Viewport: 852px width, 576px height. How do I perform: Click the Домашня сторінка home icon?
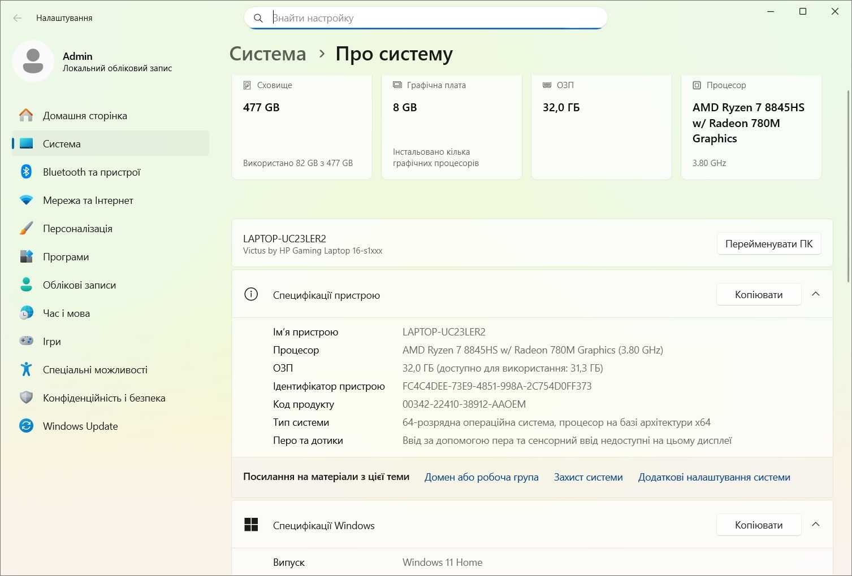tap(26, 115)
